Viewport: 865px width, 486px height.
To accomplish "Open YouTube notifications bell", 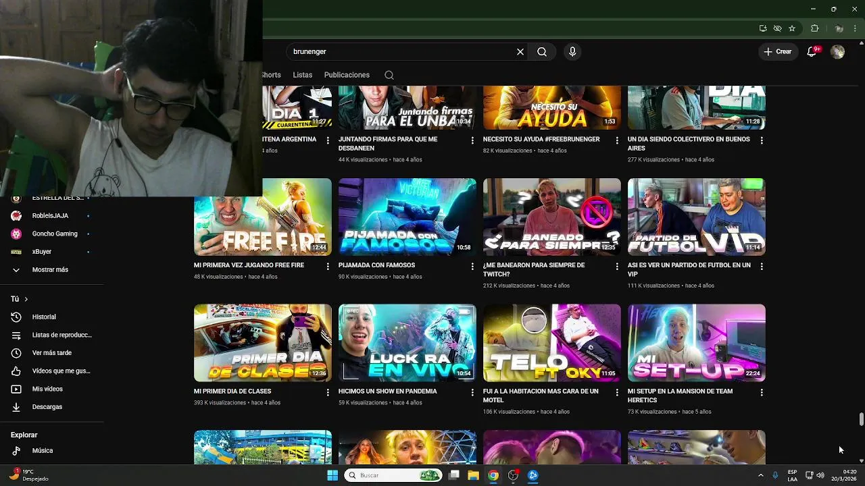I will [x=812, y=52].
